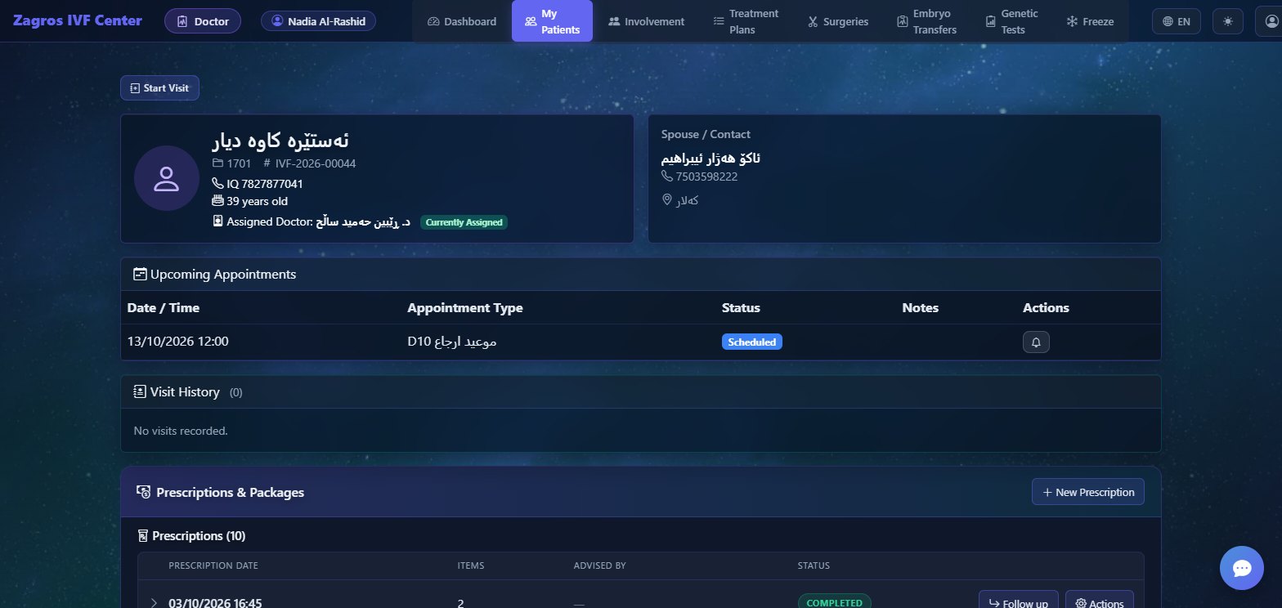Open the Dashboard tab
The height and width of the screenshot is (608, 1282).
point(462,21)
